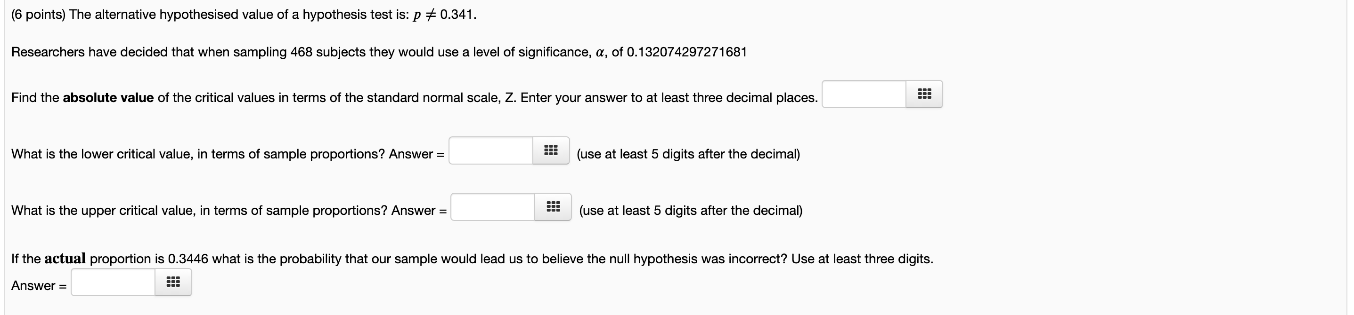Click the bolded word actual in the last question
This screenshot has height=315, width=1354.
(x=65, y=259)
